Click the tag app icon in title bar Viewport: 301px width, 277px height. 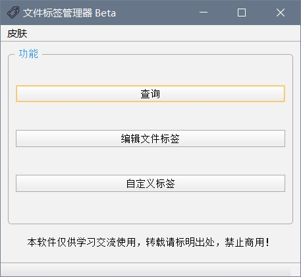(x=13, y=13)
